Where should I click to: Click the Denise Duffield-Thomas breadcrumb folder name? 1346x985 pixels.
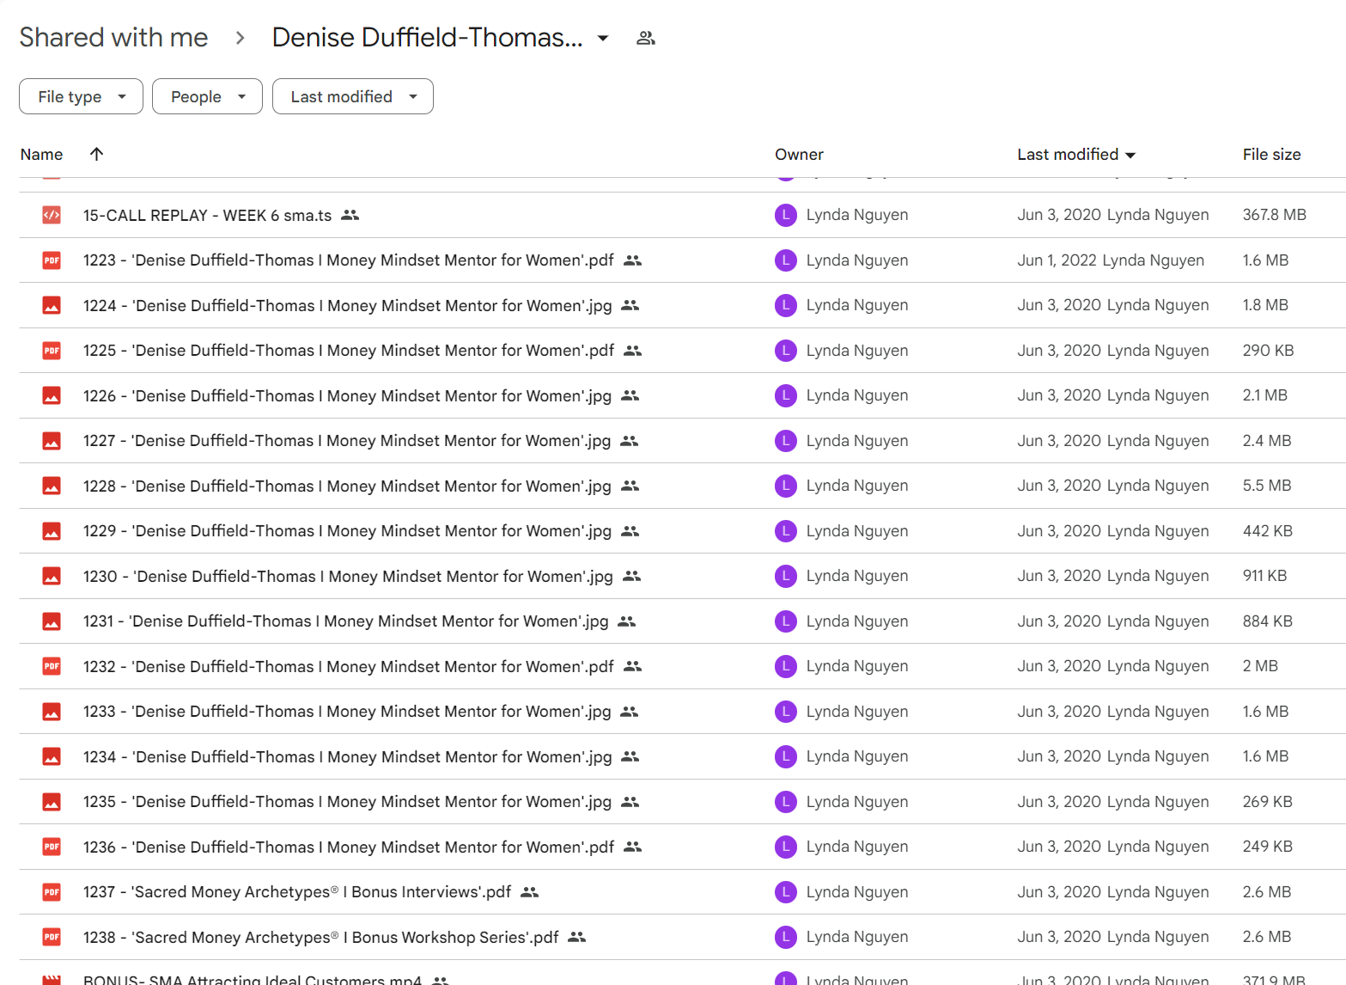tap(427, 37)
